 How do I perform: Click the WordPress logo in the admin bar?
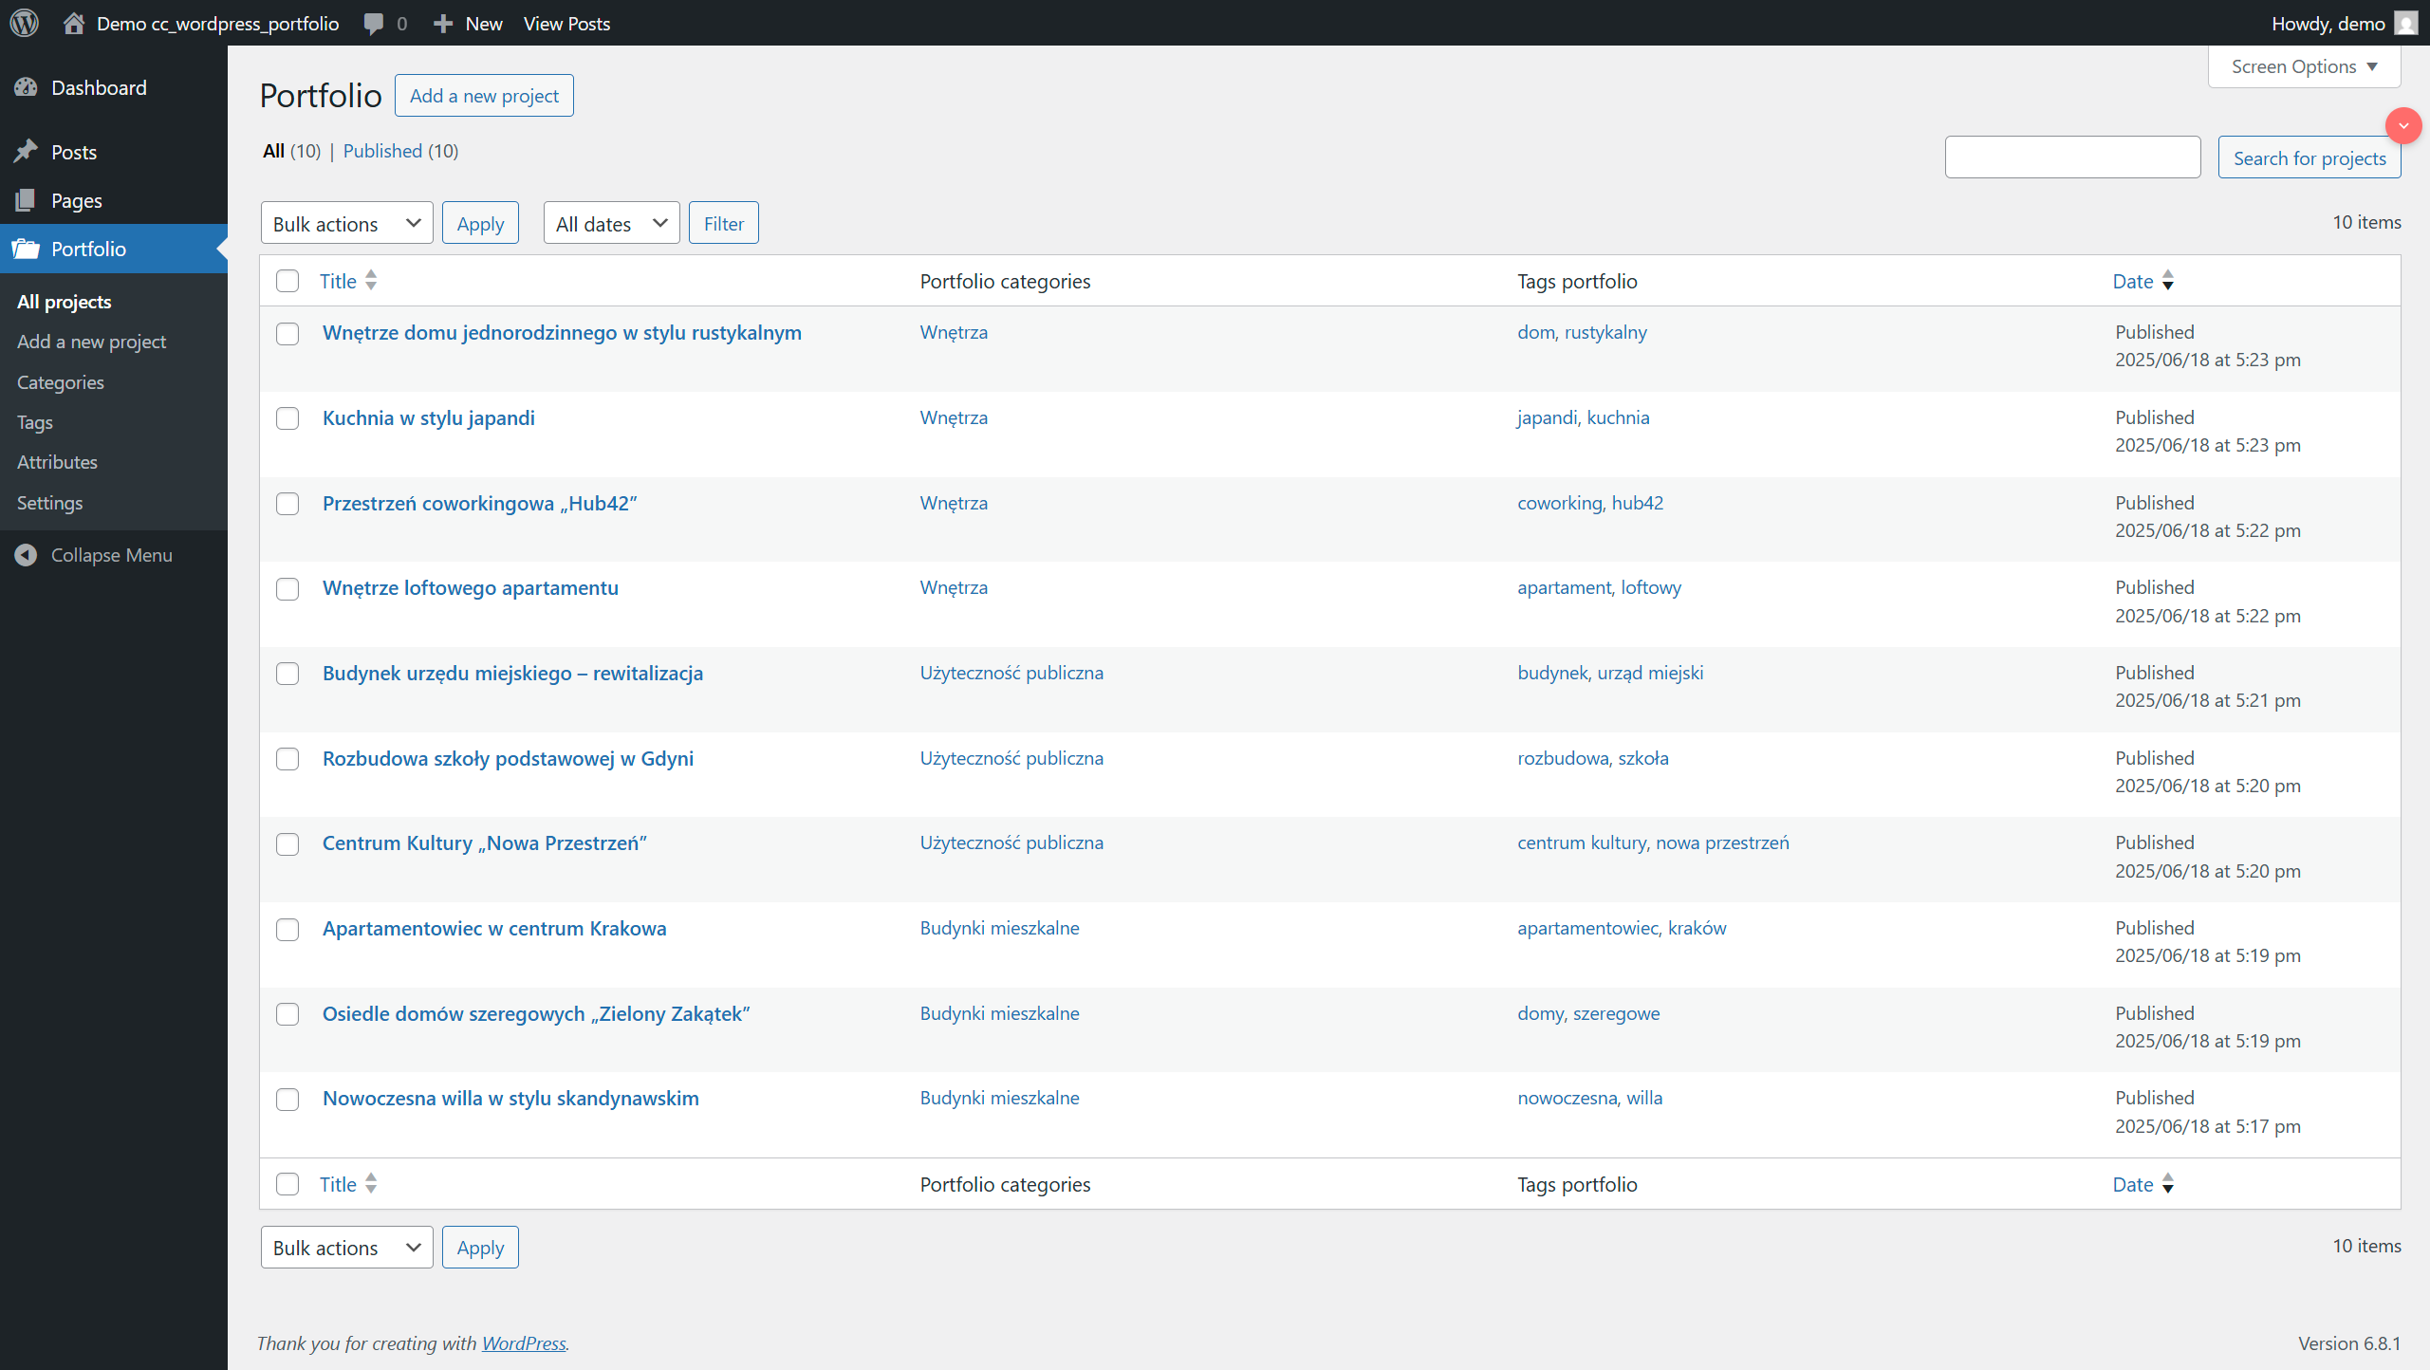point(24,23)
